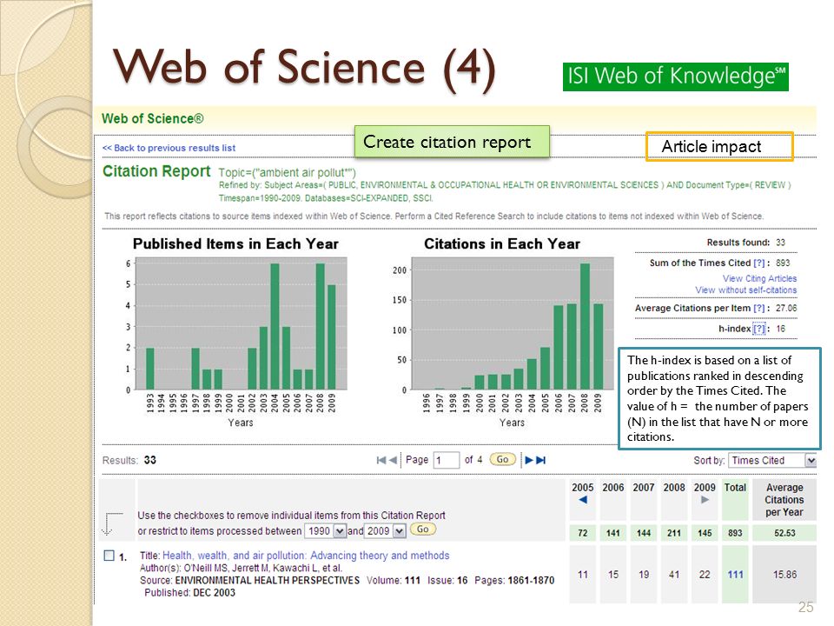Click Citations in Each Year chart title
The height and width of the screenshot is (626, 834).
click(x=501, y=243)
